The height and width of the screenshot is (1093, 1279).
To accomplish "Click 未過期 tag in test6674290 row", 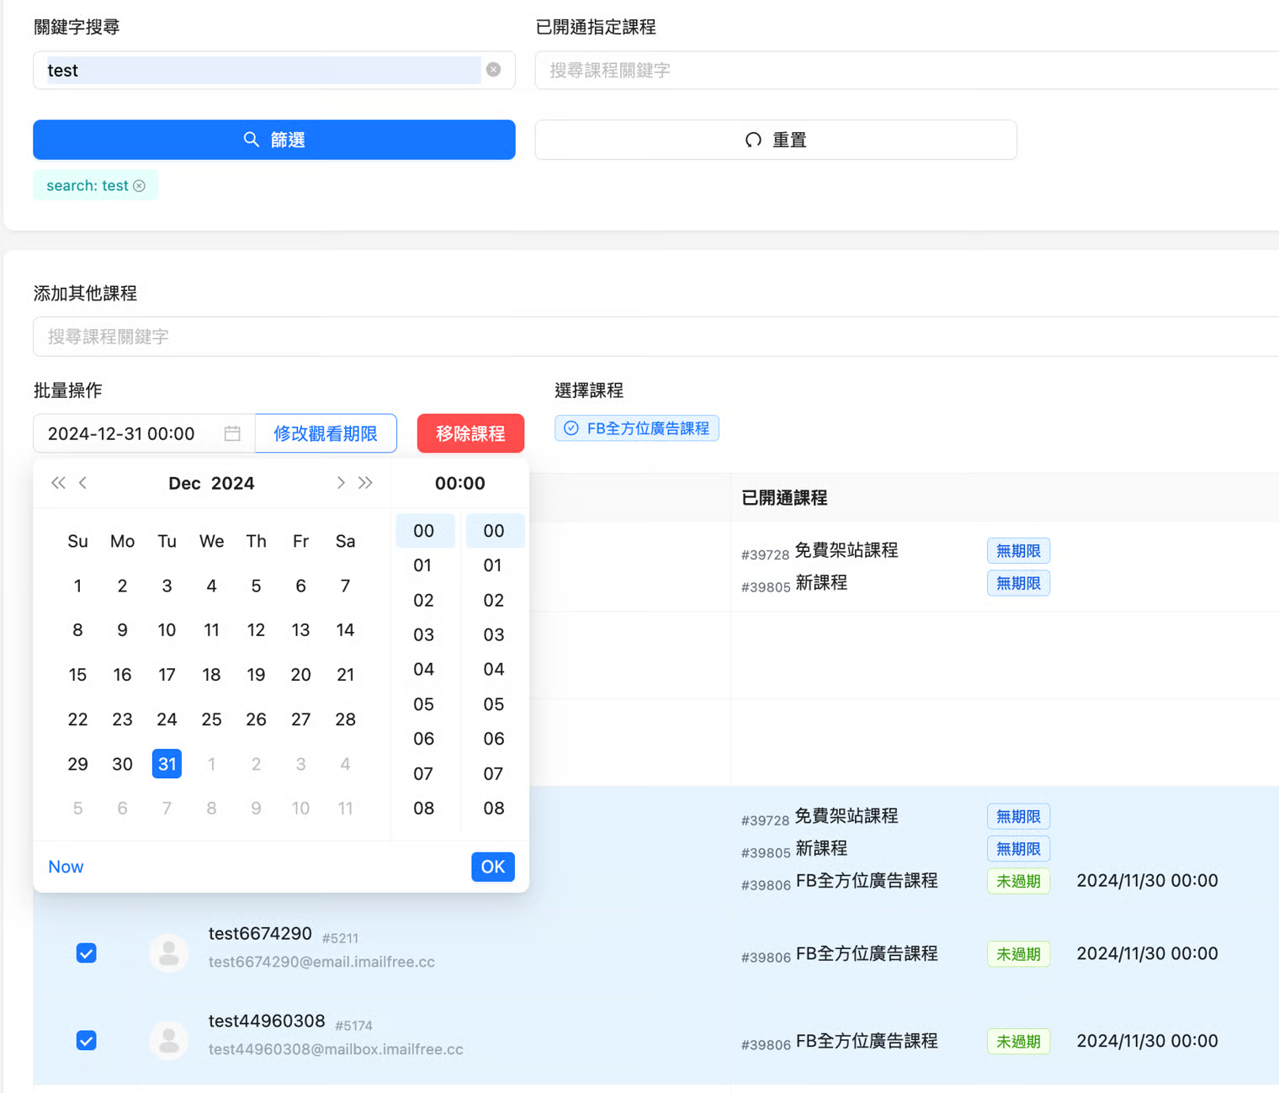I will (x=1018, y=954).
